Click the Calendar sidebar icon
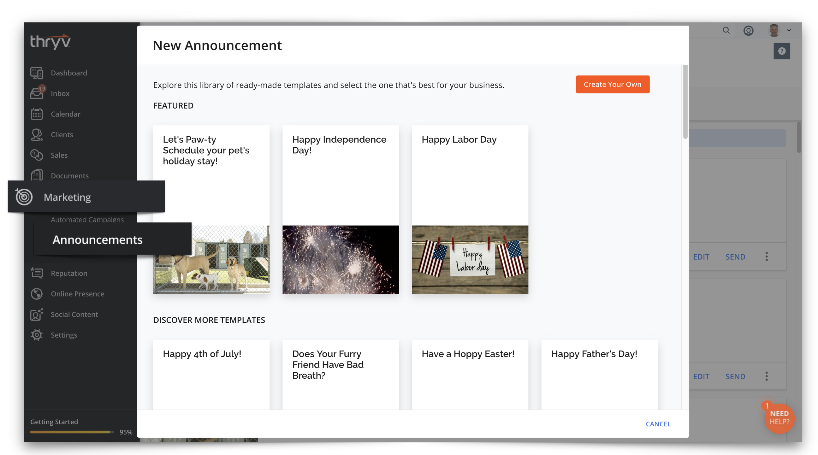The image size is (818, 455). pos(37,114)
